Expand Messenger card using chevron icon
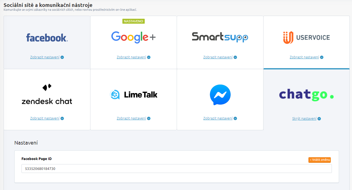This screenshot has height=190, width=352. pyautogui.click(x=235, y=119)
